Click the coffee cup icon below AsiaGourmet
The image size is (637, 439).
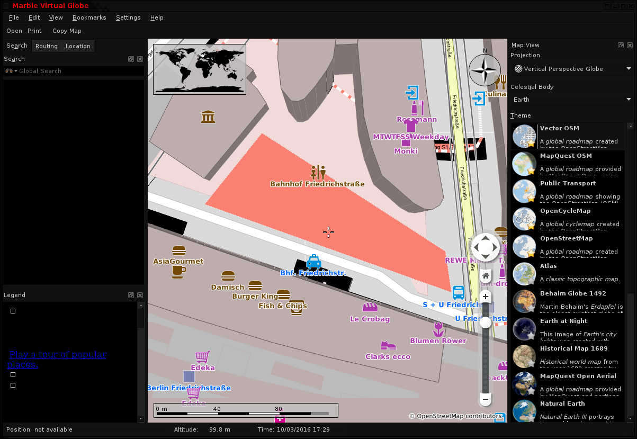point(178,272)
